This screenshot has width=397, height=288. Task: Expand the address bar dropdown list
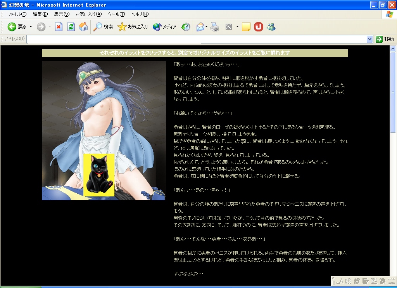[369, 39]
